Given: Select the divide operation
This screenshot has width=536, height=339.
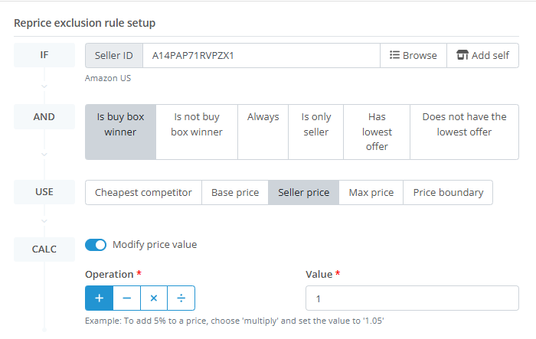Looking at the screenshot, I should 181,298.
